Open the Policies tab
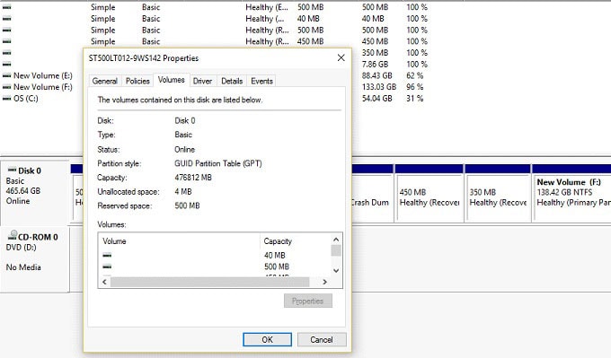Screen dimensions: 611x358 tap(137, 81)
